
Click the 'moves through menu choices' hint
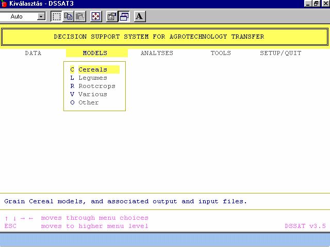(x=95, y=218)
